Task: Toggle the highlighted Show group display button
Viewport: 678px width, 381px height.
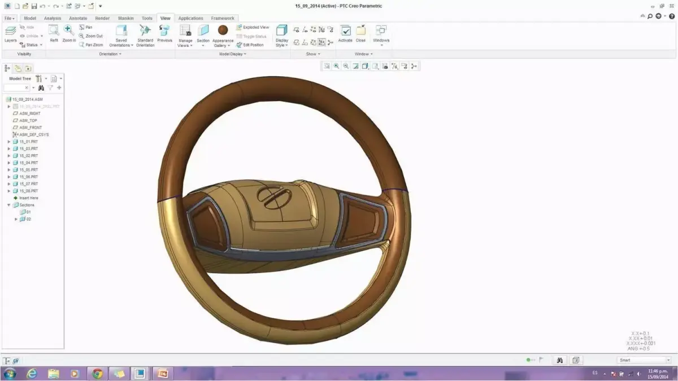Action: click(321, 42)
